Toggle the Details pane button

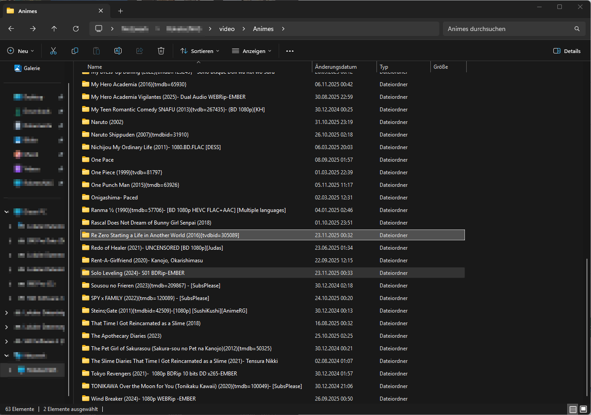567,51
